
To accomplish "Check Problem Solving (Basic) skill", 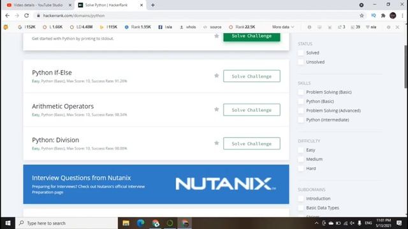I will (301, 92).
